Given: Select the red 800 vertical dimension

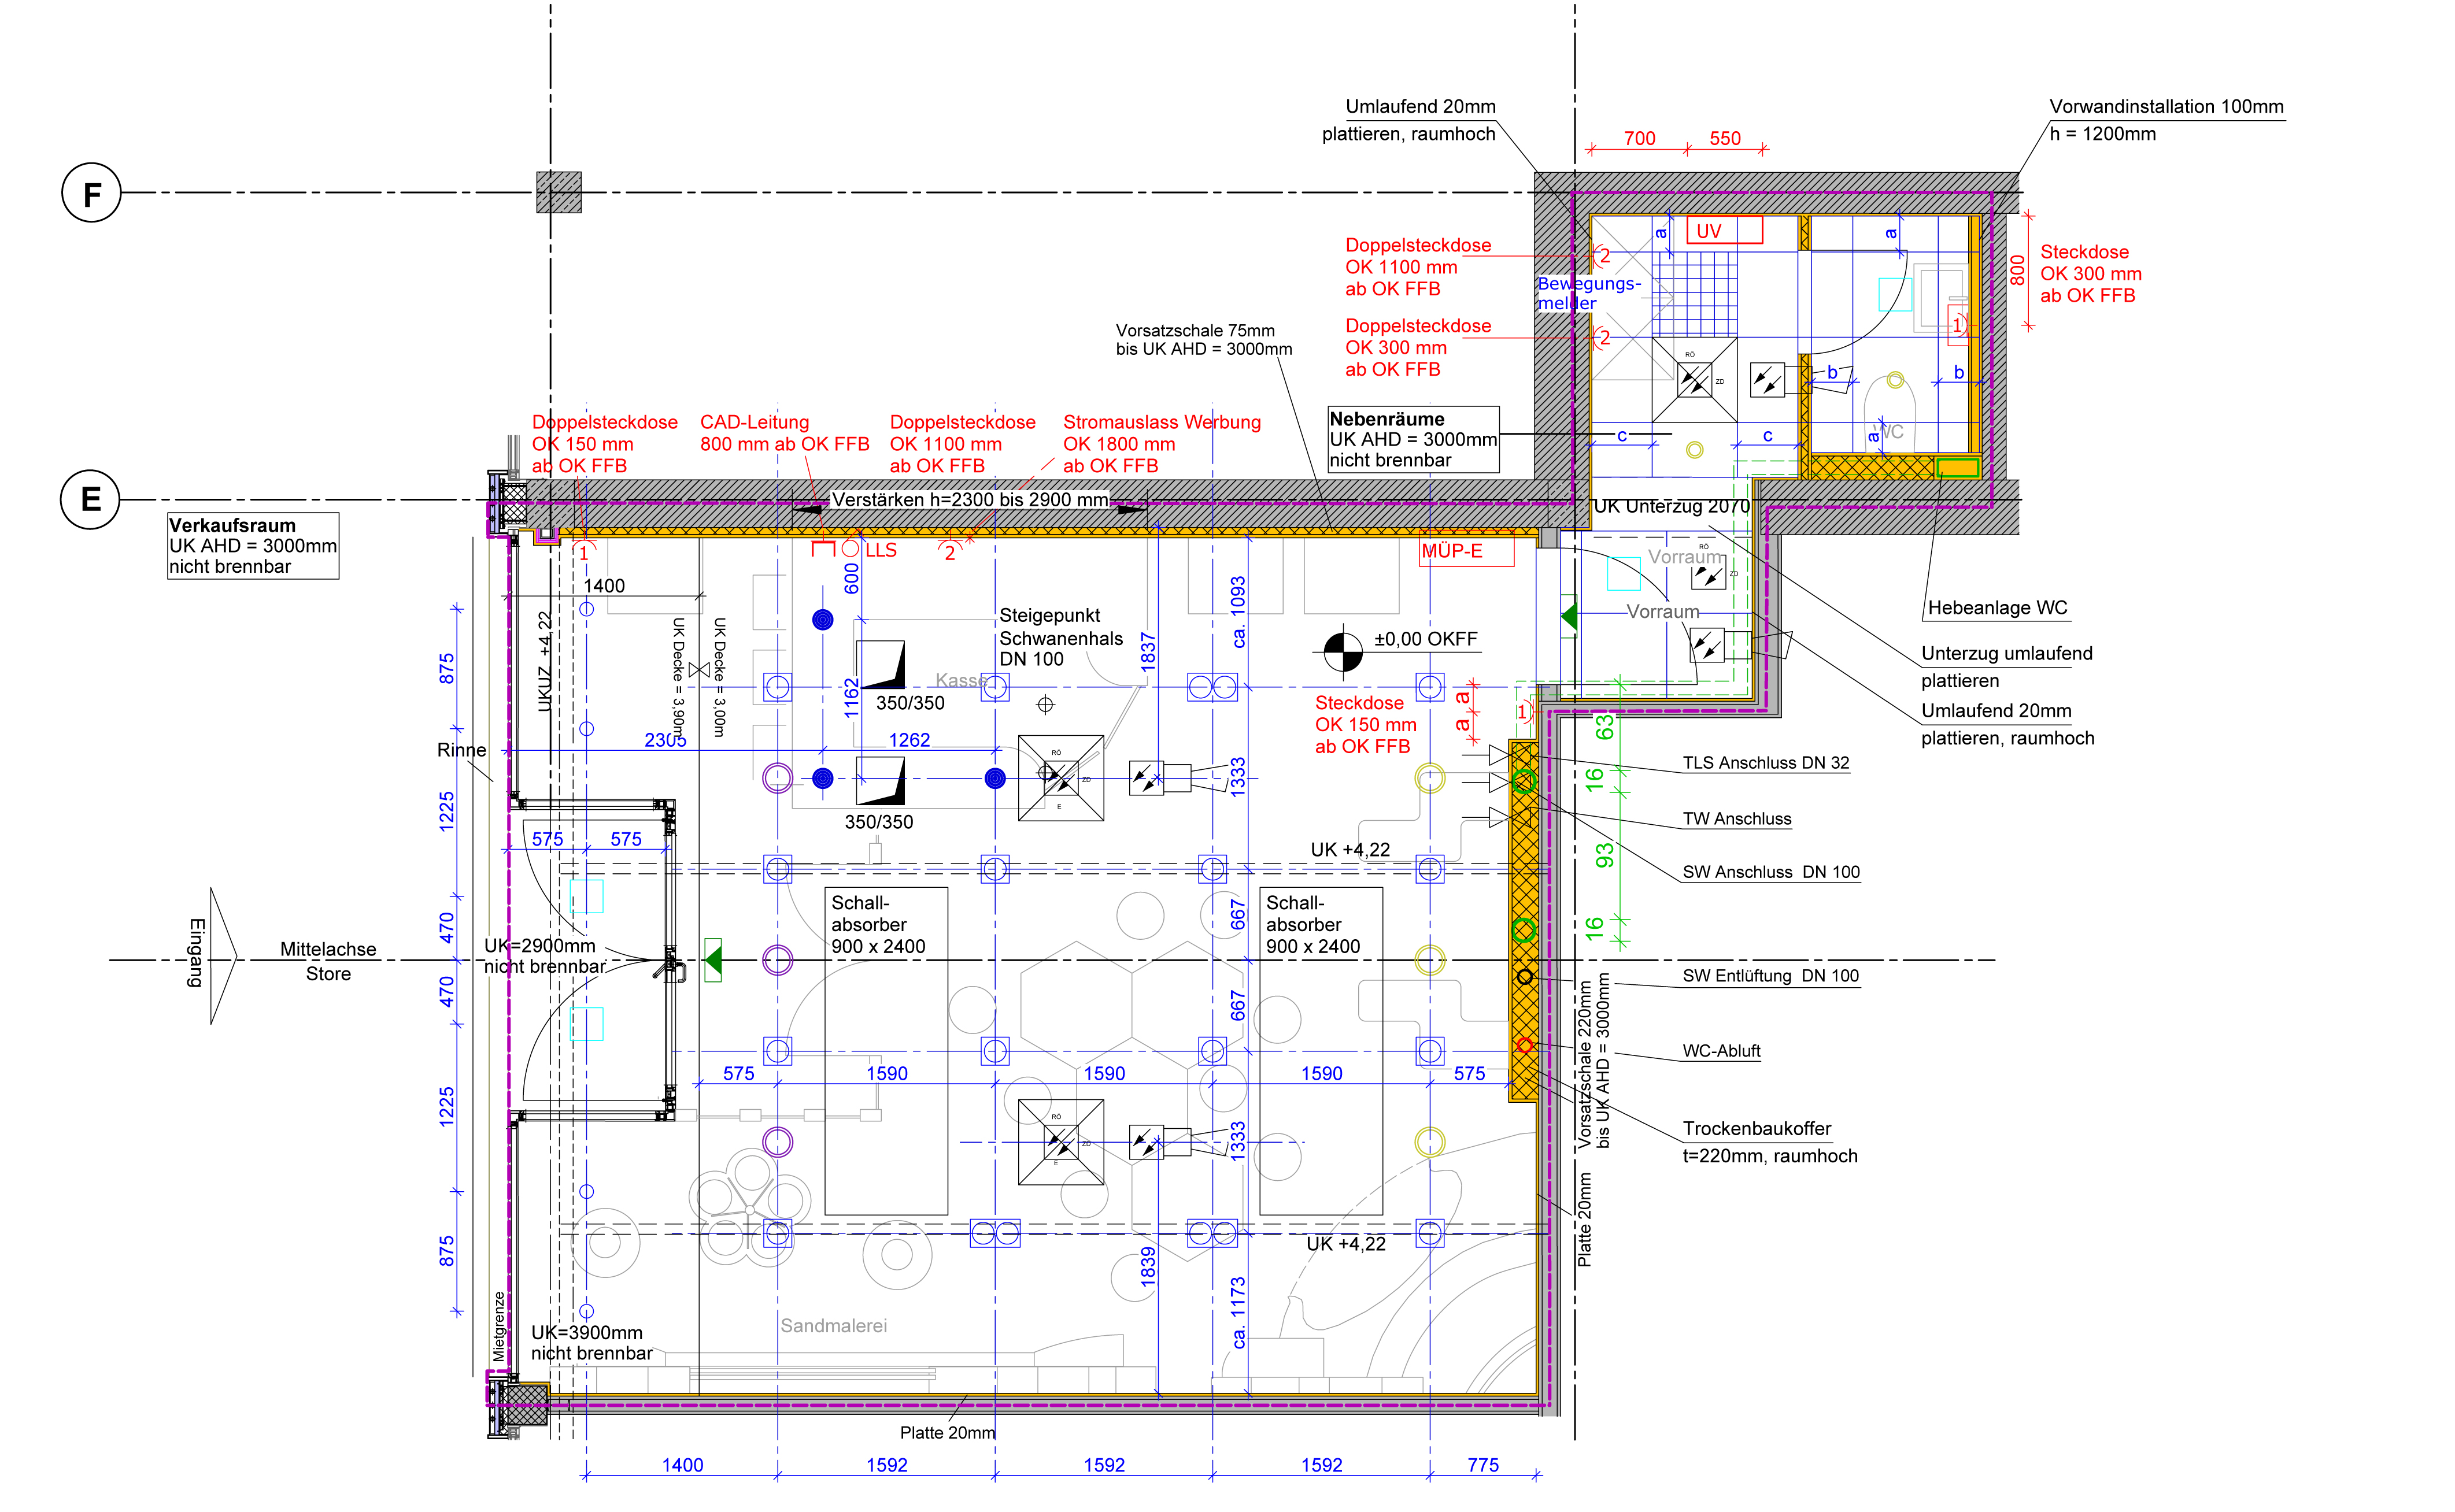Looking at the screenshot, I should 2018,270.
